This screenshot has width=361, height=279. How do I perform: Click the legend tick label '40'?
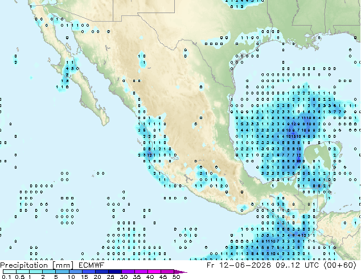point(150,277)
